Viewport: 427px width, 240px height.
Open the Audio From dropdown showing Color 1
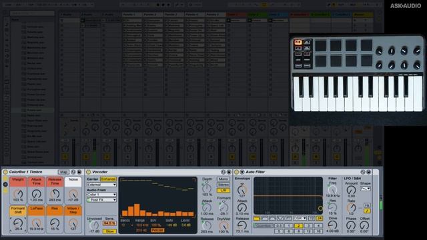[x=101, y=195]
